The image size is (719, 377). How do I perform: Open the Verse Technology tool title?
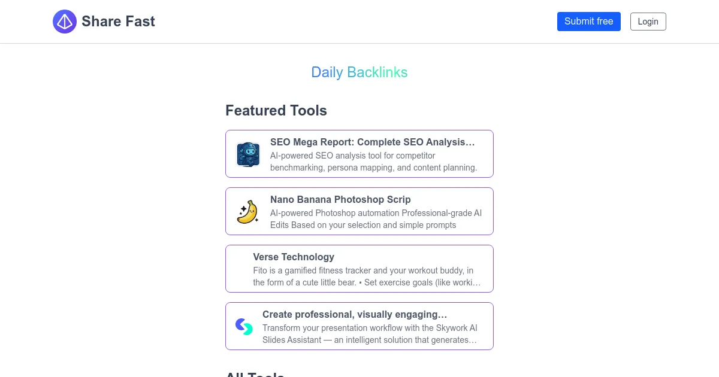click(294, 257)
